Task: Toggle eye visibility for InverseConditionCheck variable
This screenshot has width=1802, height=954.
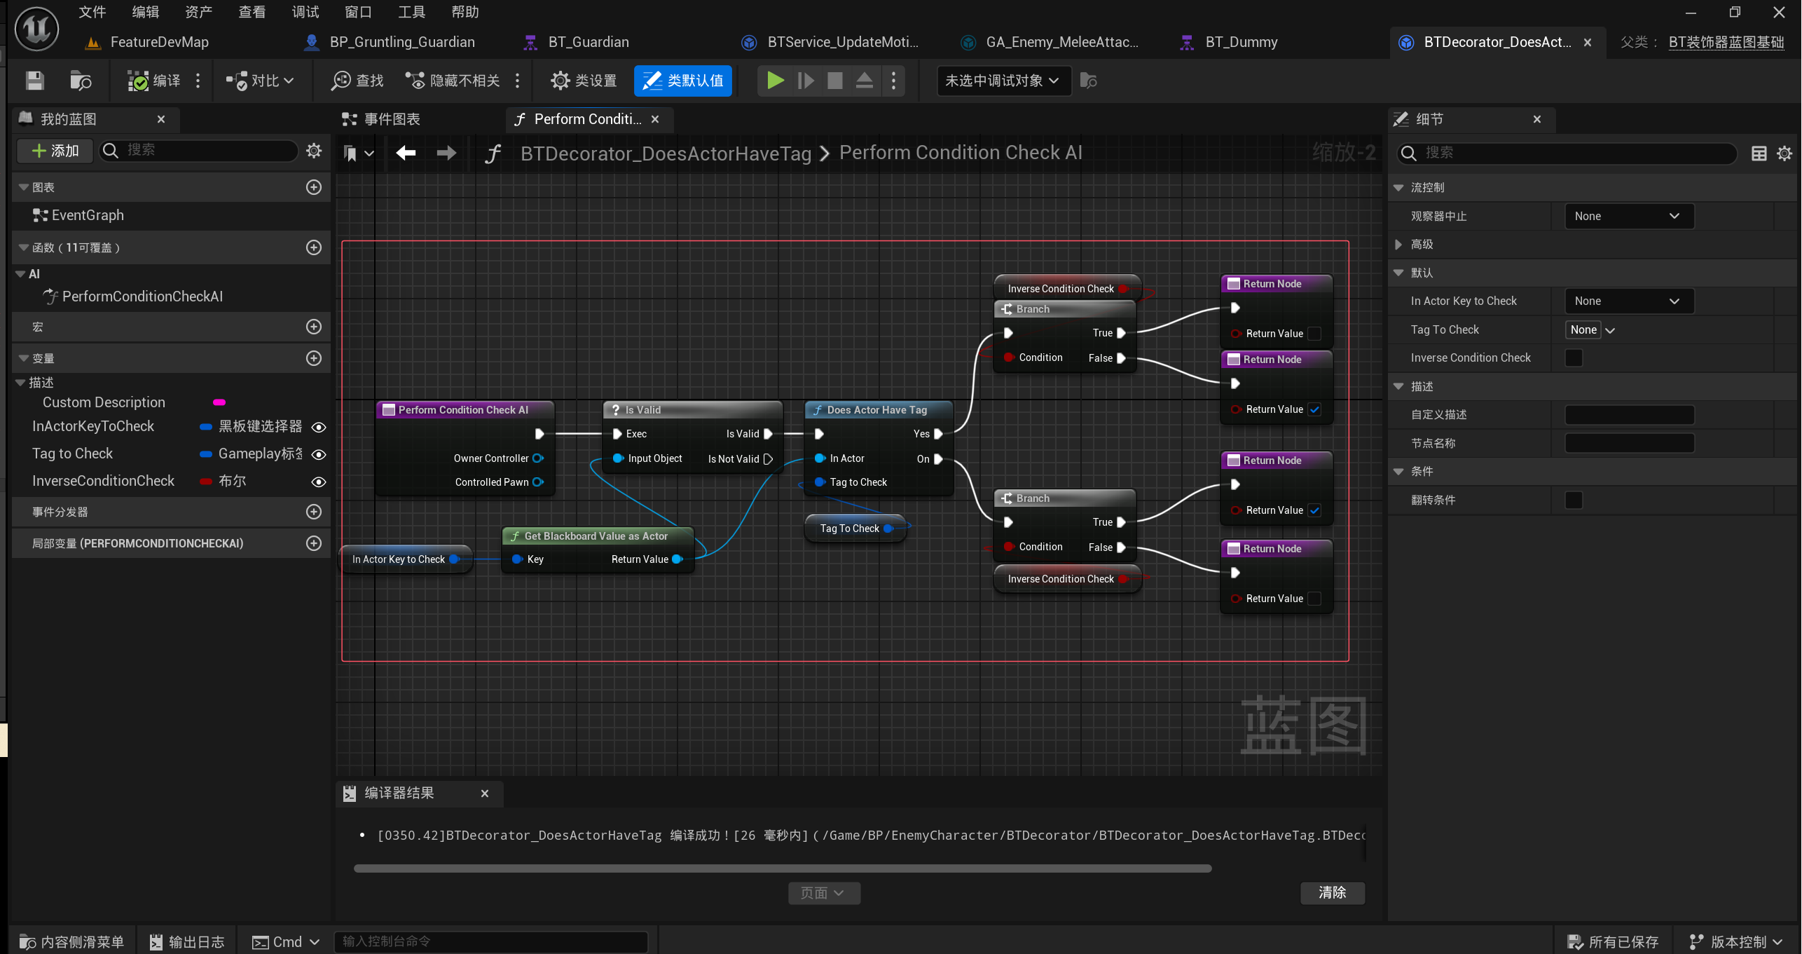Action: tap(319, 482)
